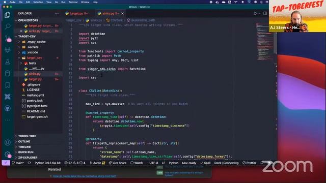Open the GitHub view in activity bar
This screenshot has width=326, height=183.
(x=8, y=108)
